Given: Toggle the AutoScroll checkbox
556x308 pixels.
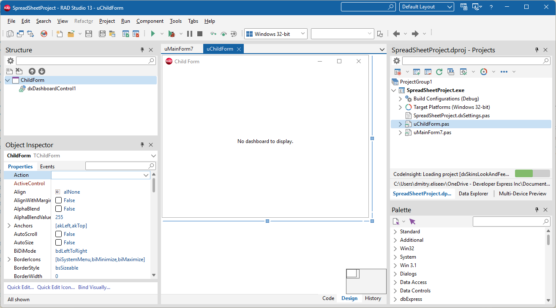Looking at the screenshot, I should coord(59,234).
